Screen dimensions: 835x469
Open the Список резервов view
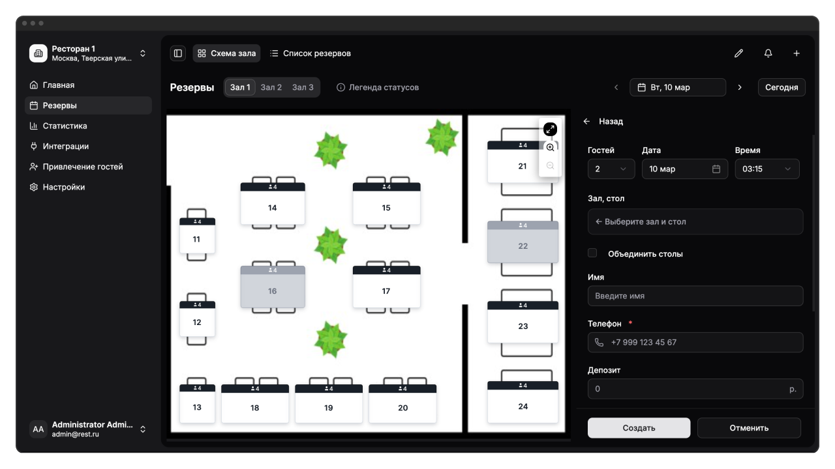(311, 53)
